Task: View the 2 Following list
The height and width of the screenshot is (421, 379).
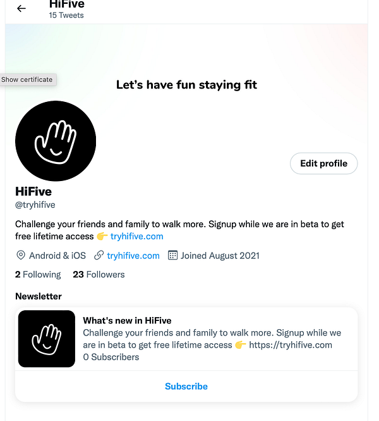Action: pos(38,274)
